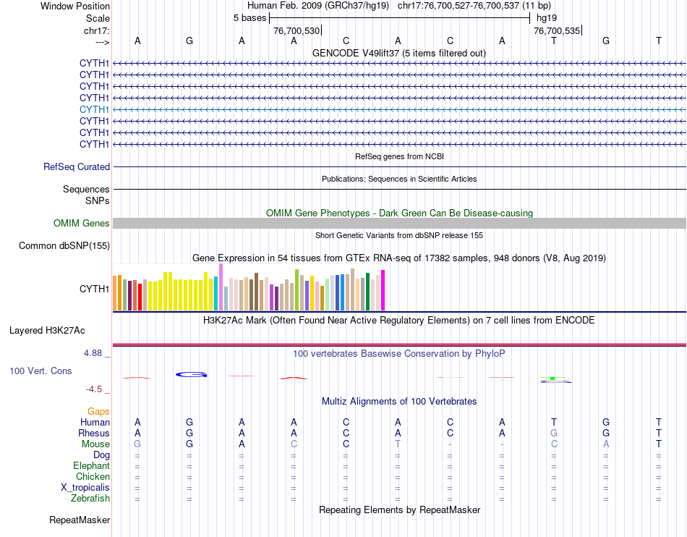This screenshot has height=537, width=687.
Task: Click Publications: Sequences in Scientific Articles title
Action: click(x=399, y=179)
